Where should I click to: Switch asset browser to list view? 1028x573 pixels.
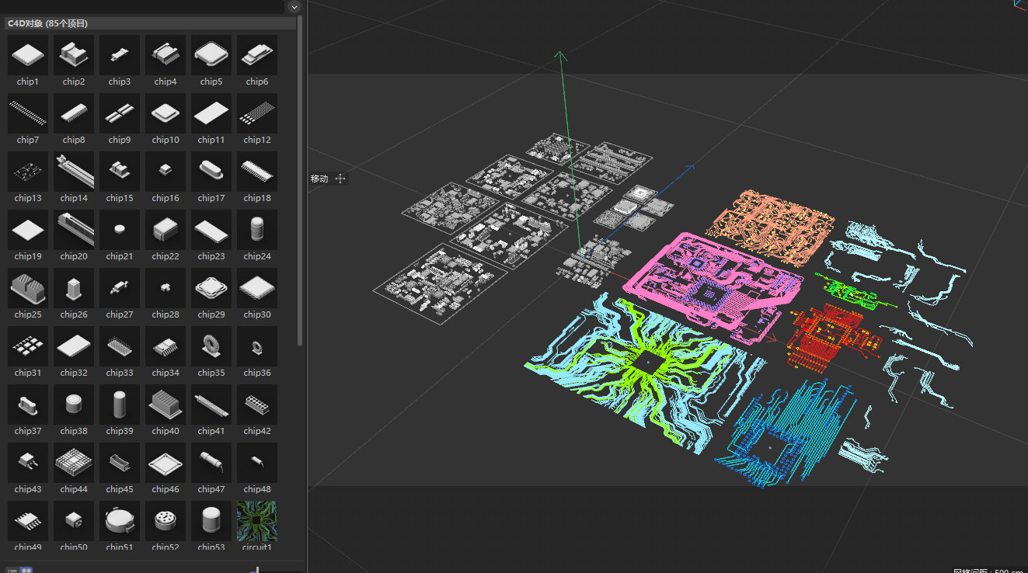(x=12, y=571)
